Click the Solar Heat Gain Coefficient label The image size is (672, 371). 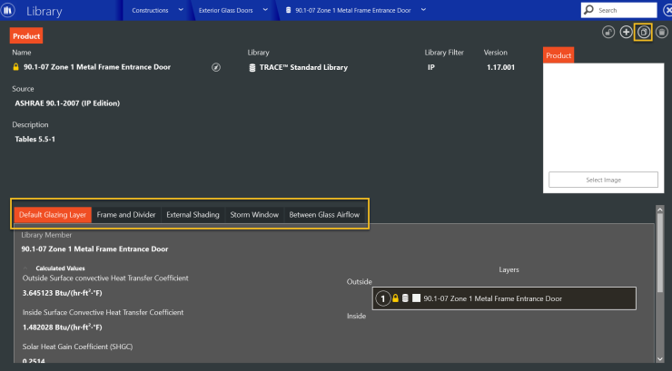coord(77,347)
